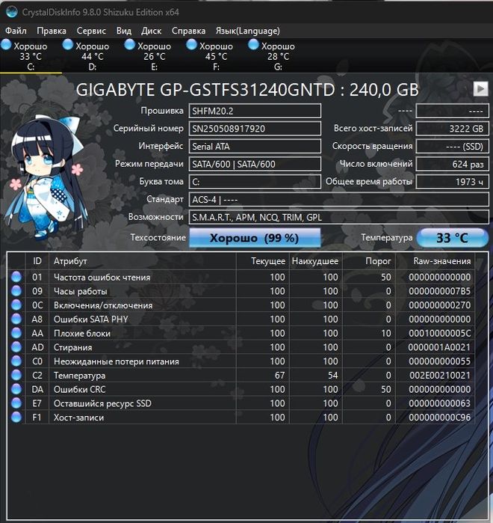493x523 pixels.
Task: Click the status orb for attribute 01
Action: pyautogui.click(x=16, y=277)
